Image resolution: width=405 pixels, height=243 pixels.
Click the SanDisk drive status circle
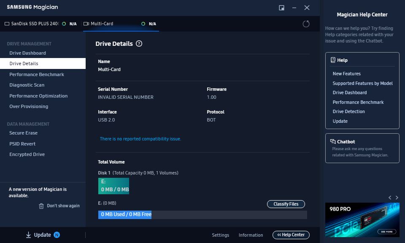64,24
